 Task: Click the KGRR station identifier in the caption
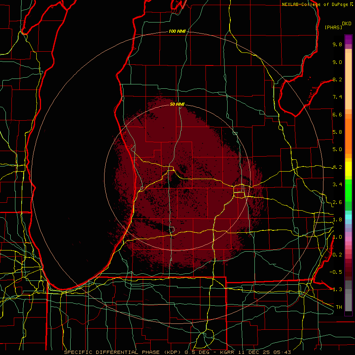pos(228,352)
